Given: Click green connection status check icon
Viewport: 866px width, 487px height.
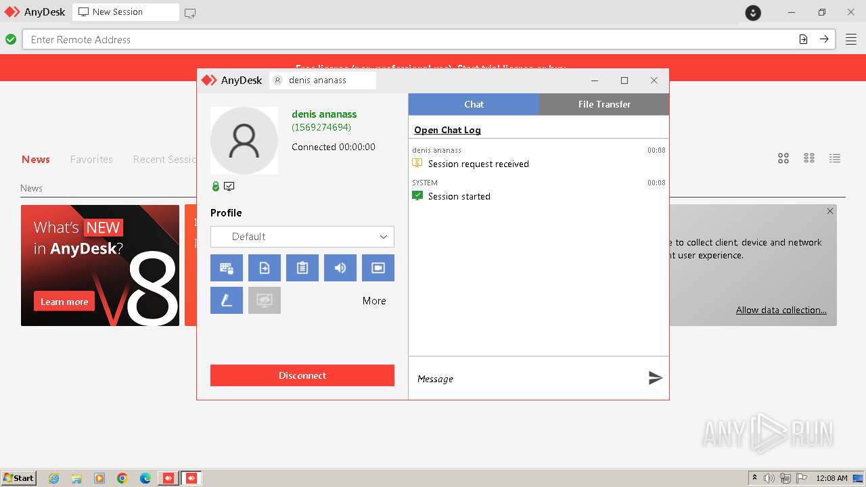Looking at the screenshot, I should point(11,39).
